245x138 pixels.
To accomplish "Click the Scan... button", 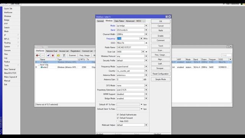I will pos(161,50).
